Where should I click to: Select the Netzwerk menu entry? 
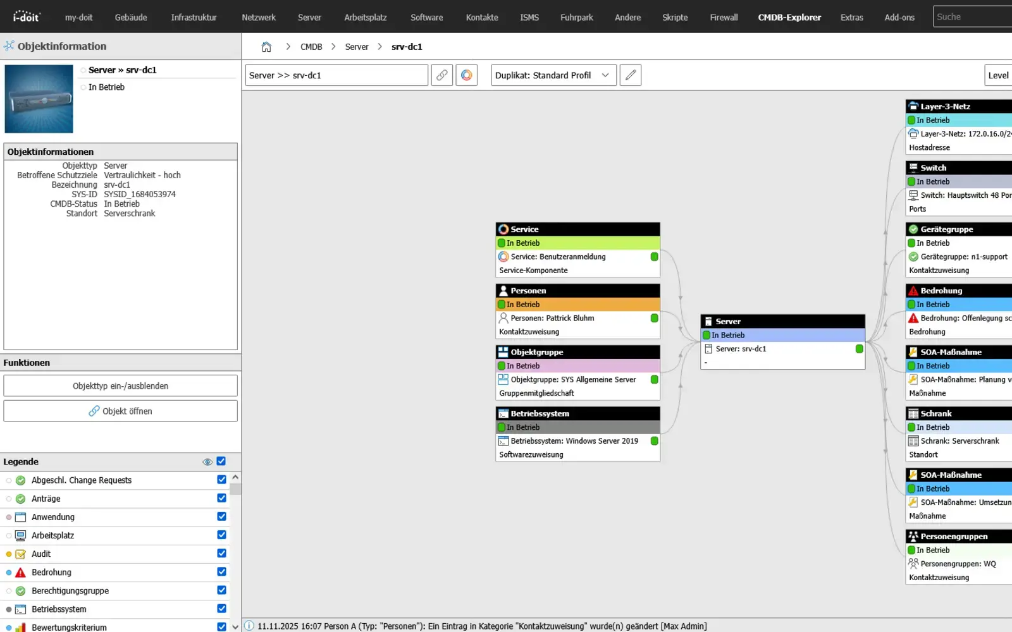tap(259, 17)
